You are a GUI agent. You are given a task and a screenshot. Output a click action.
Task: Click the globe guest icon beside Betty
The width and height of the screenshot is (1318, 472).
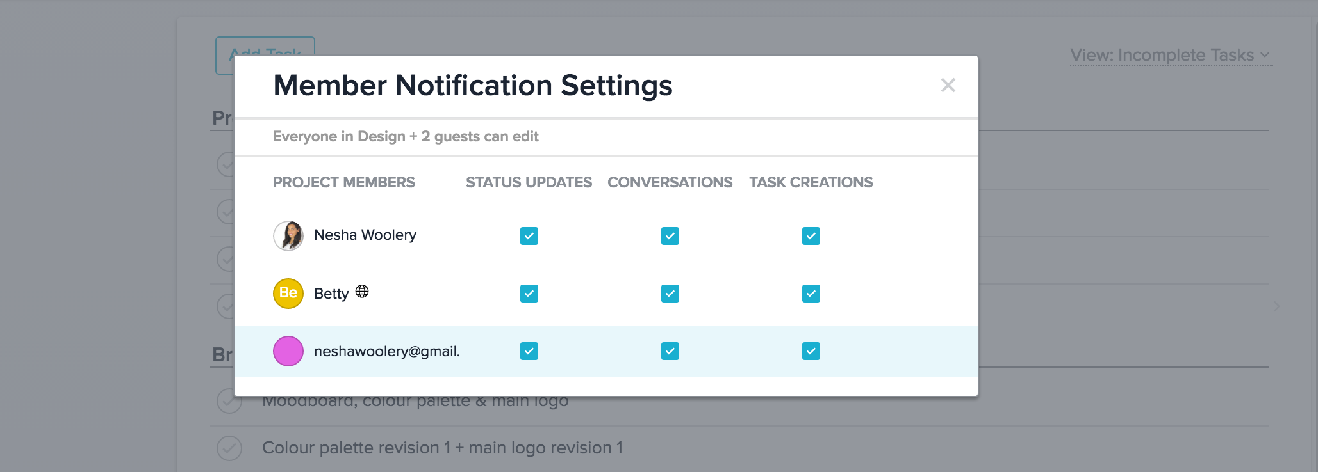[x=362, y=292]
